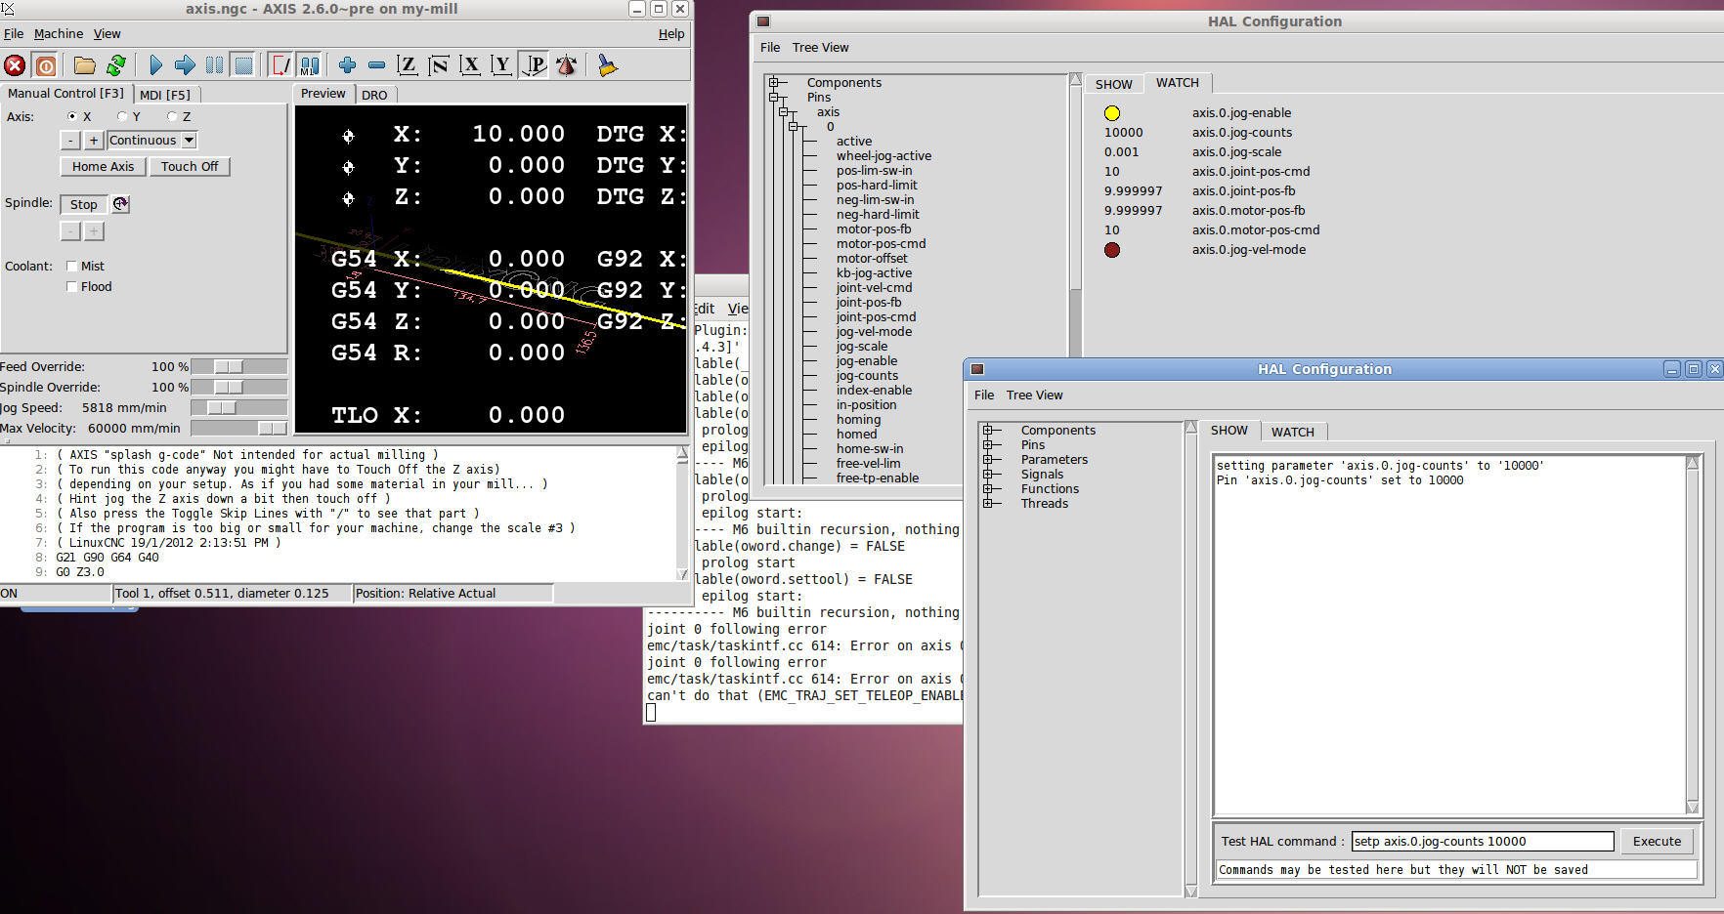Open the Continuous jog increment dropdown
The image size is (1724, 914).
pos(190,141)
